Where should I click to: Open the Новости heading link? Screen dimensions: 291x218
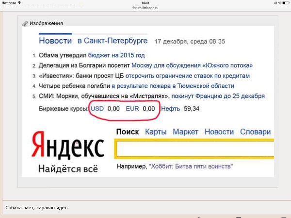pos(55,41)
